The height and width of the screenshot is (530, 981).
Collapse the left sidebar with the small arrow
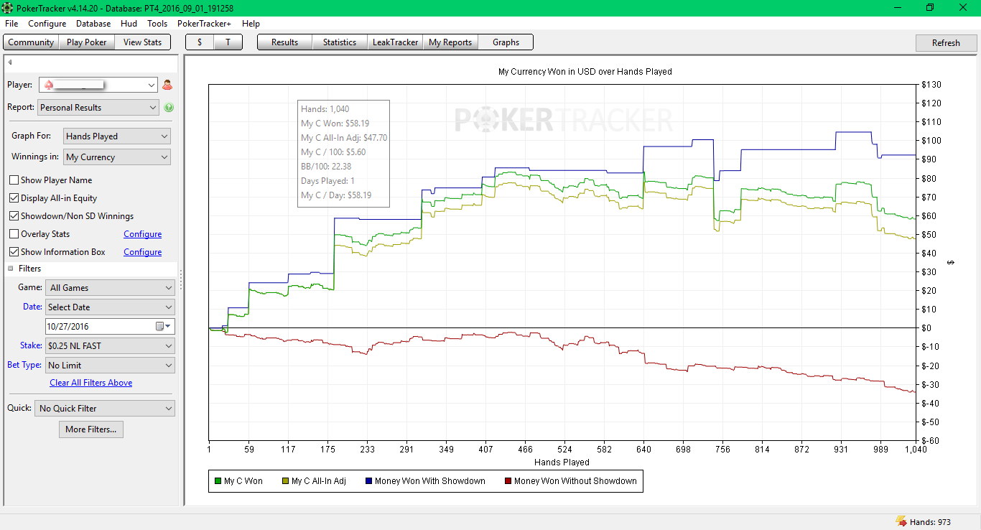coord(10,62)
